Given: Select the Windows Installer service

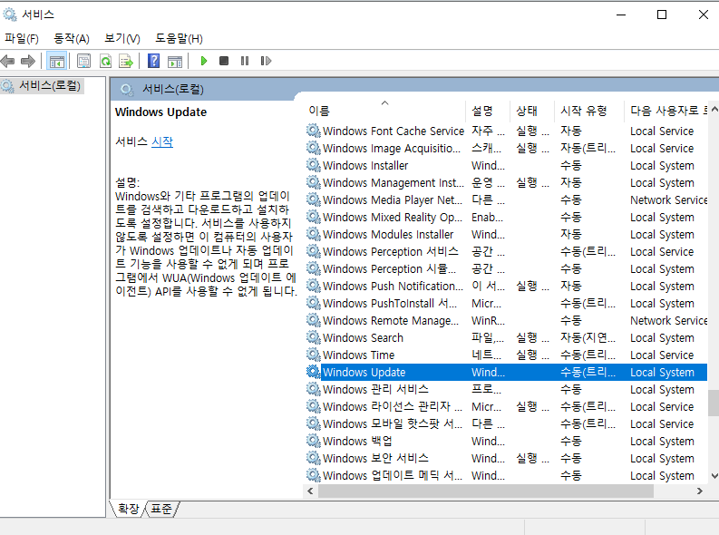Looking at the screenshot, I should [506, 166].
